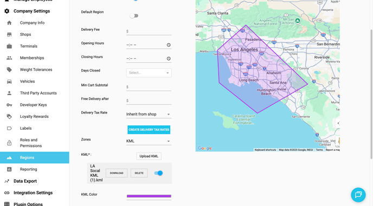Click the Company Info home icon
The image size is (373, 206).
point(9,23)
